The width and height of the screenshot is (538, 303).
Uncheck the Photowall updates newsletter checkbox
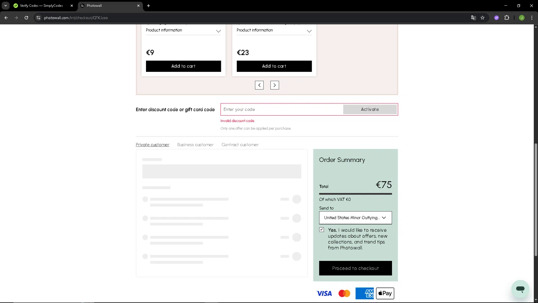pos(322,230)
